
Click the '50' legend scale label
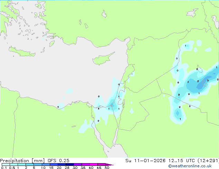107,168
